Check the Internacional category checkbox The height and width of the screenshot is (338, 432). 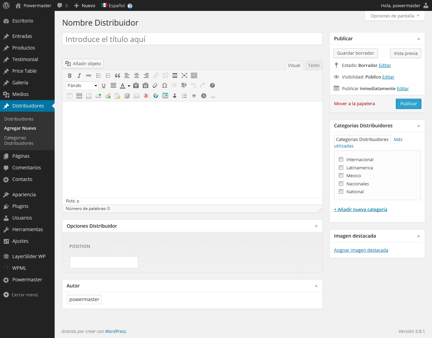[341, 159]
